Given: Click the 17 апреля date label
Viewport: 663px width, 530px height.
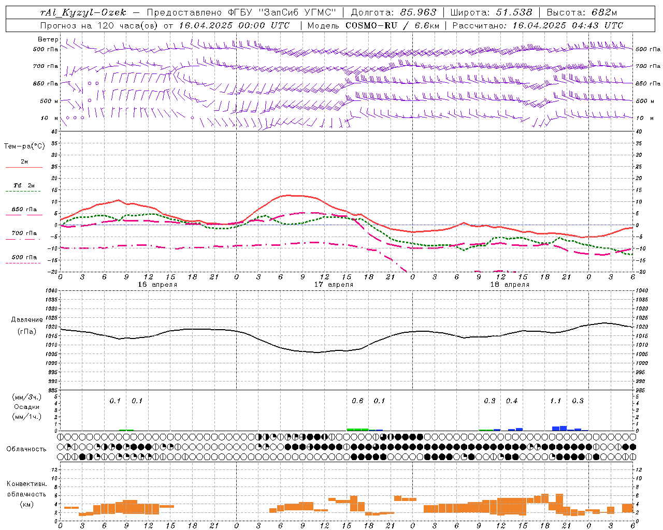Looking at the screenshot, I should pyautogui.click(x=334, y=285).
